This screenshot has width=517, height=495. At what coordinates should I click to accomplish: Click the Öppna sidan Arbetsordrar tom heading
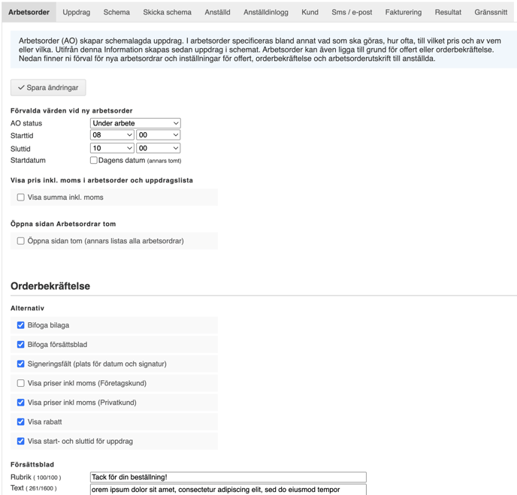click(x=63, y=224)
